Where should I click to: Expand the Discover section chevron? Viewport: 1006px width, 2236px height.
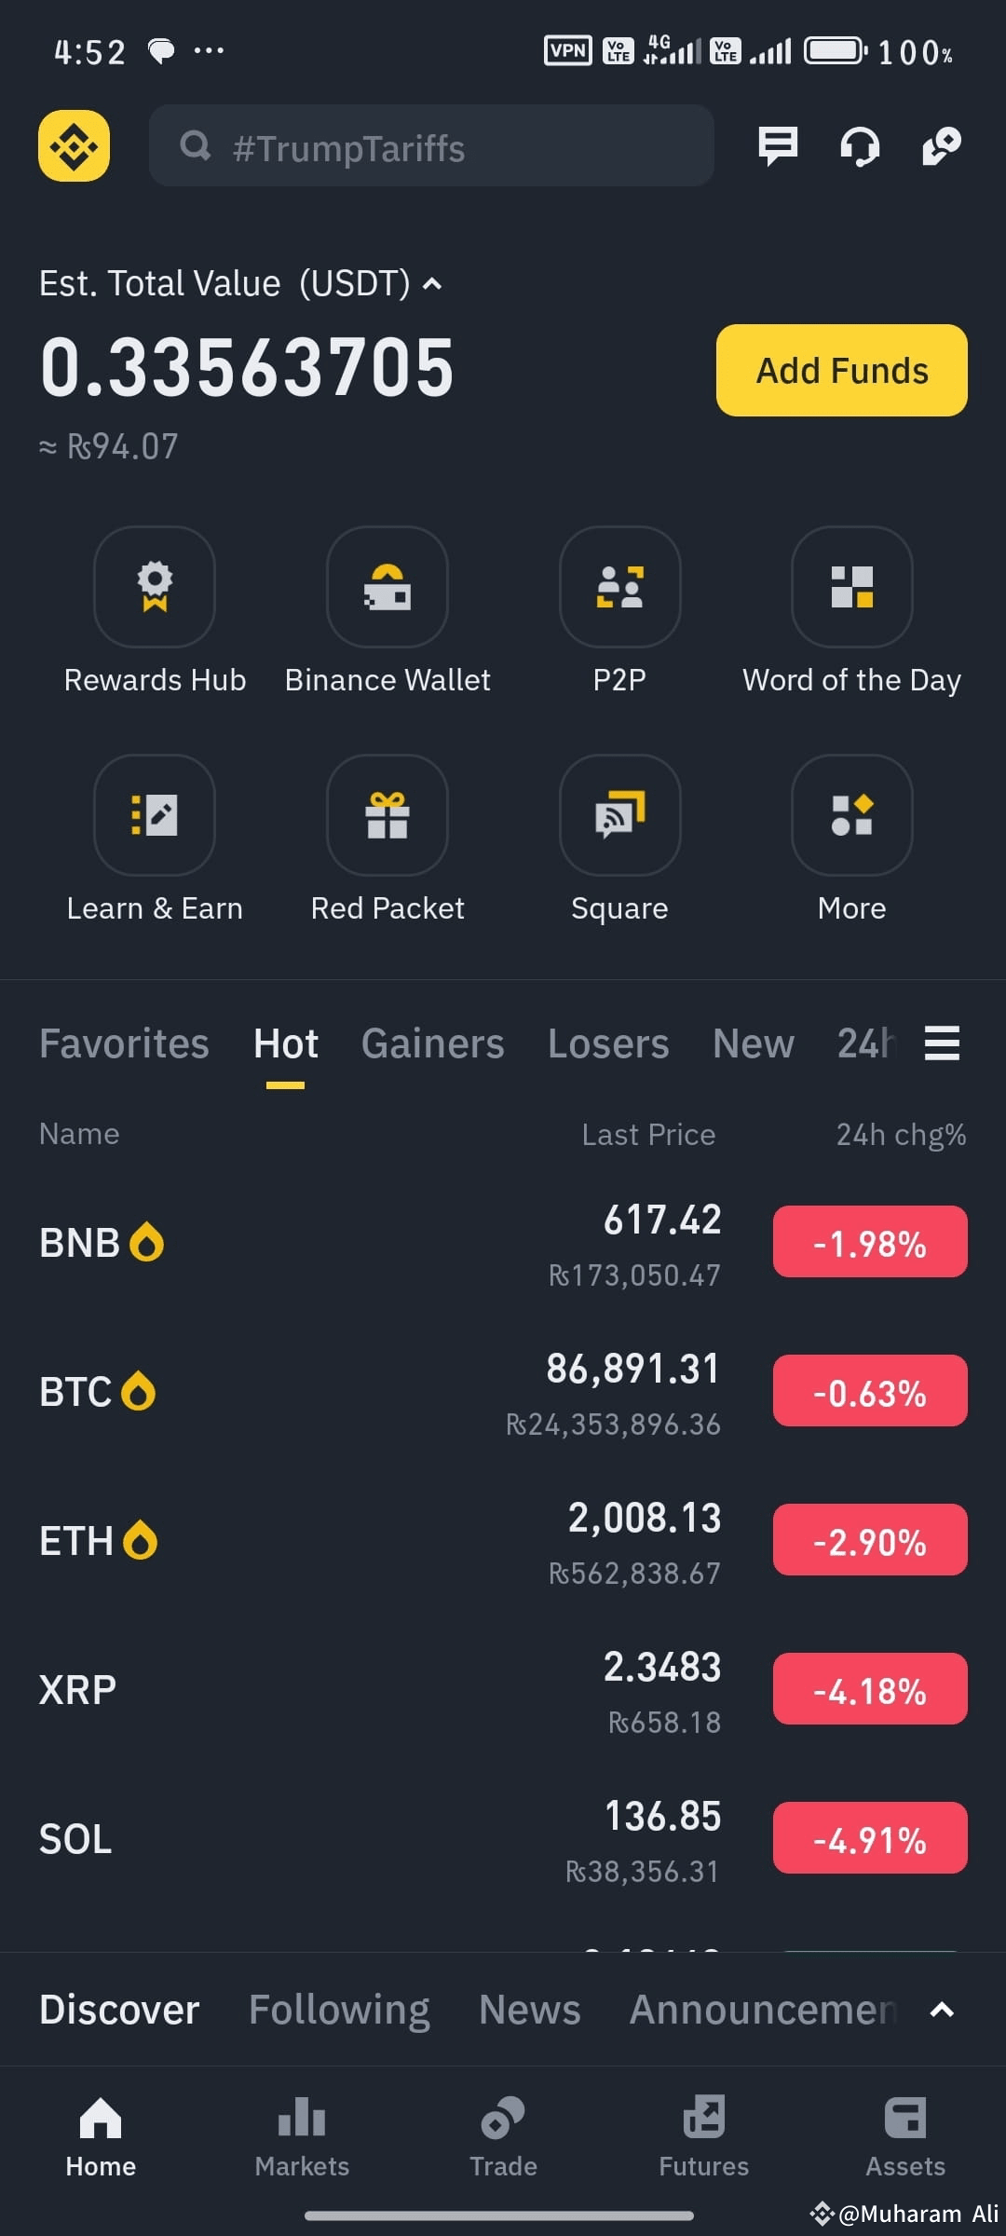click(942, 2010)
